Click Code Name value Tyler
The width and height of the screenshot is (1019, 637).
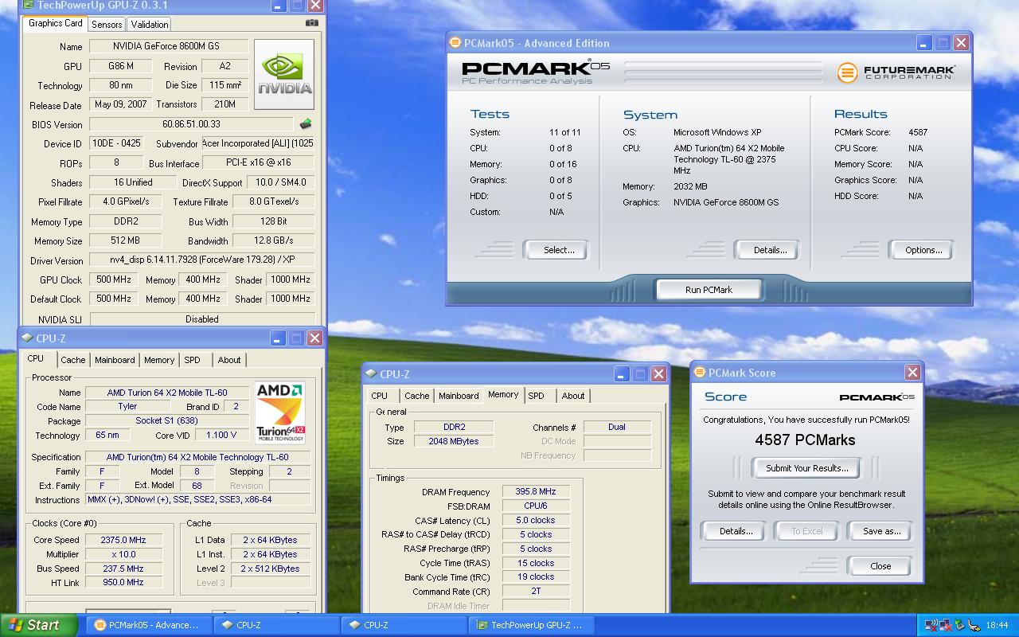coord(127,406)
